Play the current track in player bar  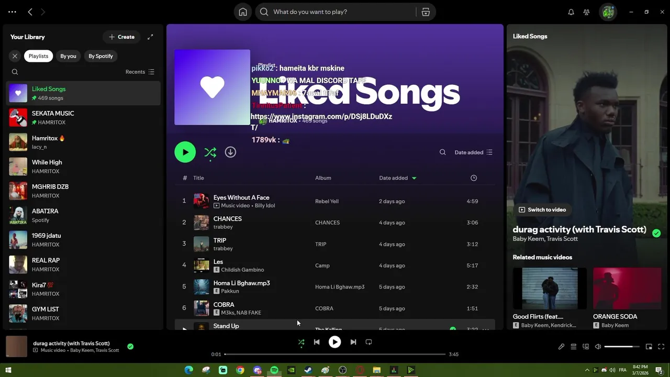click(334, 342)
